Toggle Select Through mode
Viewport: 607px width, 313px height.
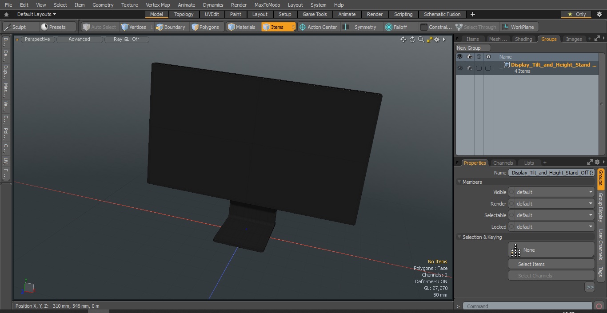click(x=476, y=27)
